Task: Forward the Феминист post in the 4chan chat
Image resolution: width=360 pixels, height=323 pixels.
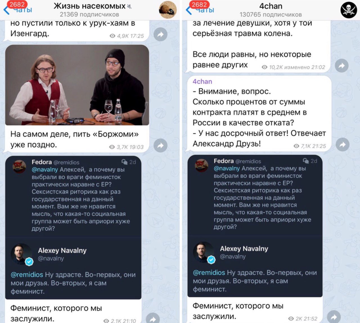Action: [334, 316]
